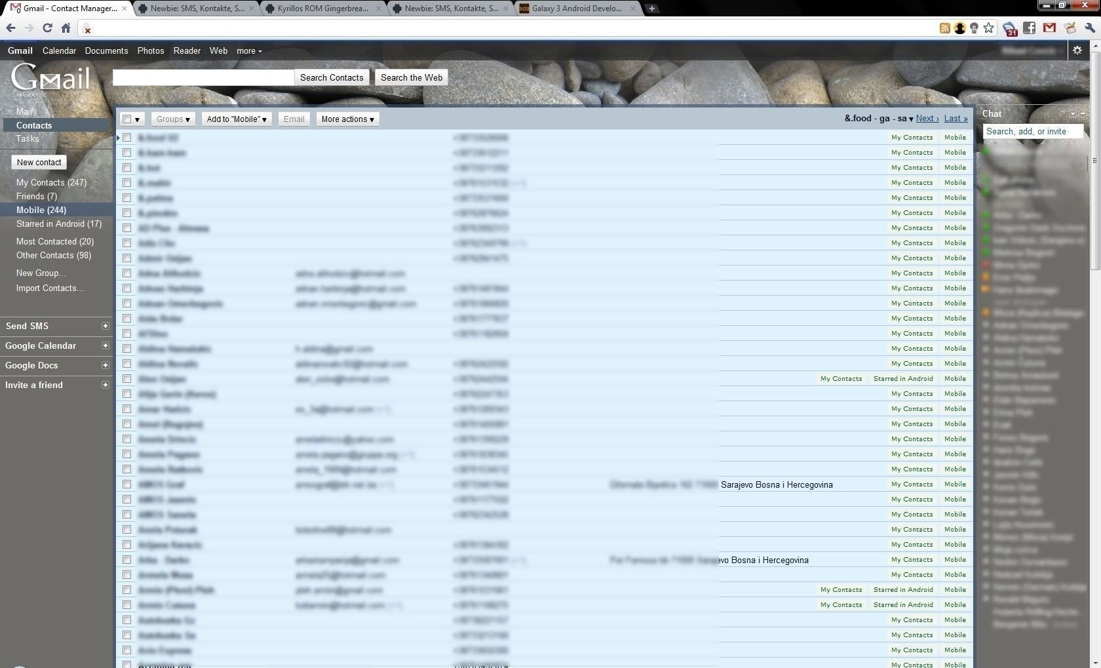Select the My Contacts (247) group

[x=51, y=182]
